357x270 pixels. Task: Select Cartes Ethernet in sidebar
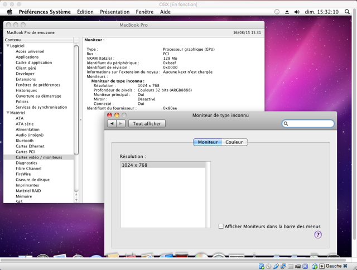pos(30,146)
